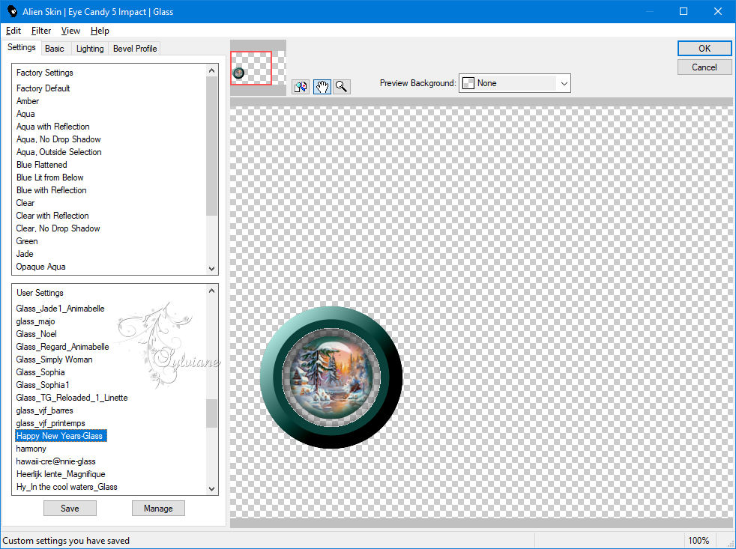Select the Jade preset
The width and height of the screenshot is (736, 549).
point(25,253)
